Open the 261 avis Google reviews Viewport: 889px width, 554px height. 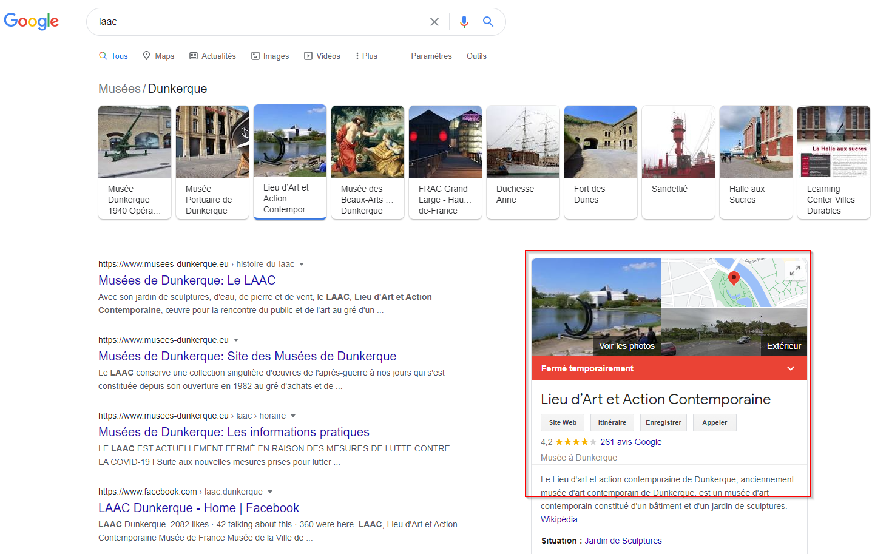pos(630,442)
